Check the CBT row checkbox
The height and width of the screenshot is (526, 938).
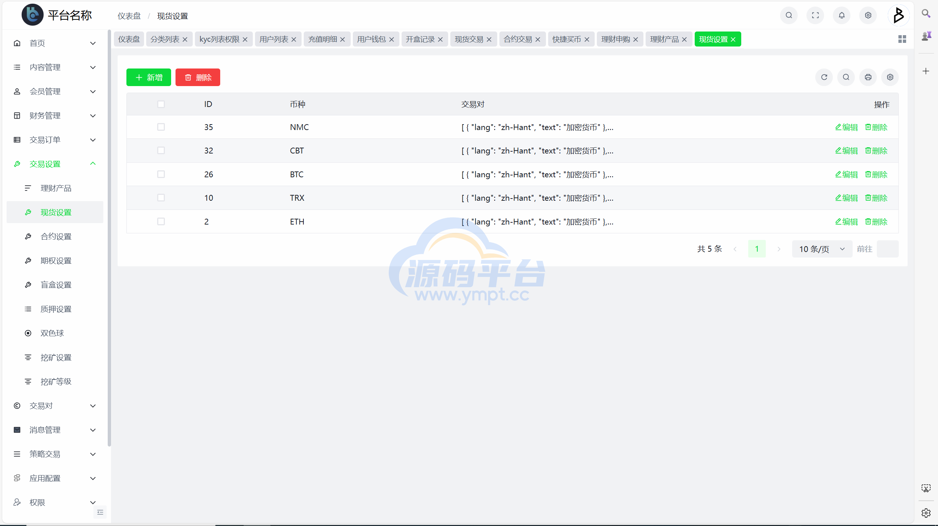(x=161, y=151)
